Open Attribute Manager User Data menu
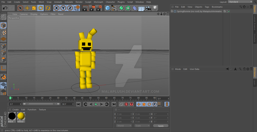Image resolution: width=257 pixels, height=132 pixels. click(x=195, y=69)
